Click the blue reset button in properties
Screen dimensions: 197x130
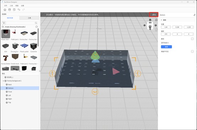(x=166, y=47)
